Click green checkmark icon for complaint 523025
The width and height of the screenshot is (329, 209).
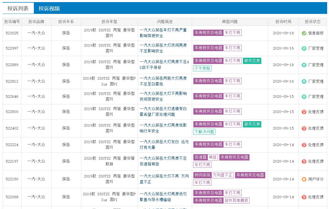tap(304, 33)
